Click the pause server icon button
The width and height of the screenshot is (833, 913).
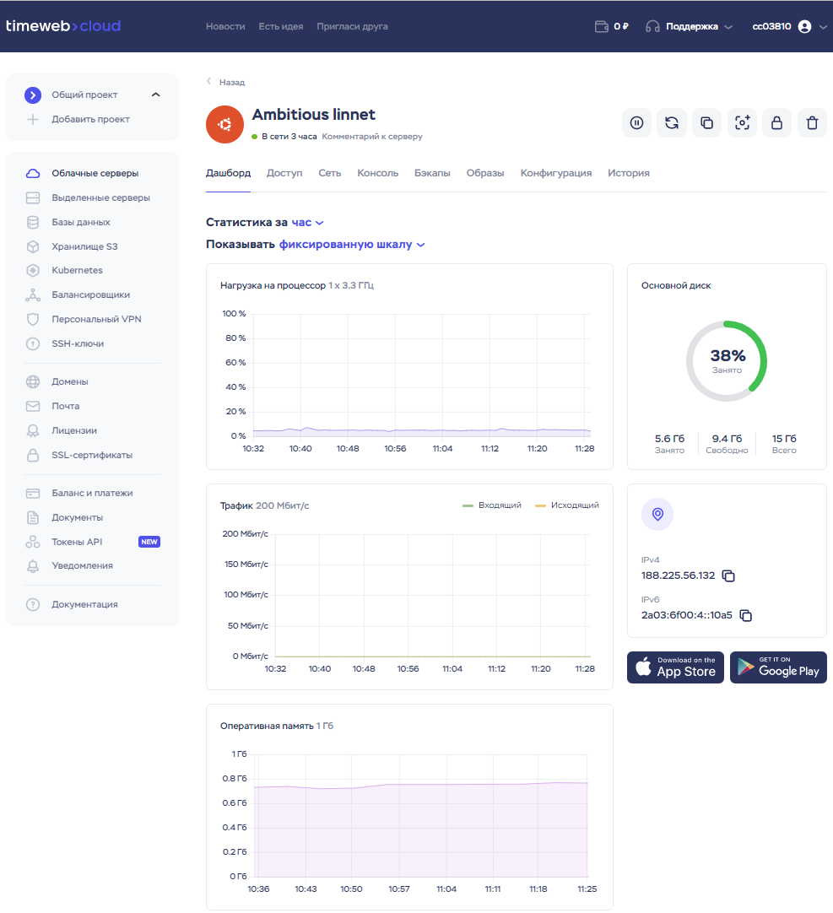636,123
